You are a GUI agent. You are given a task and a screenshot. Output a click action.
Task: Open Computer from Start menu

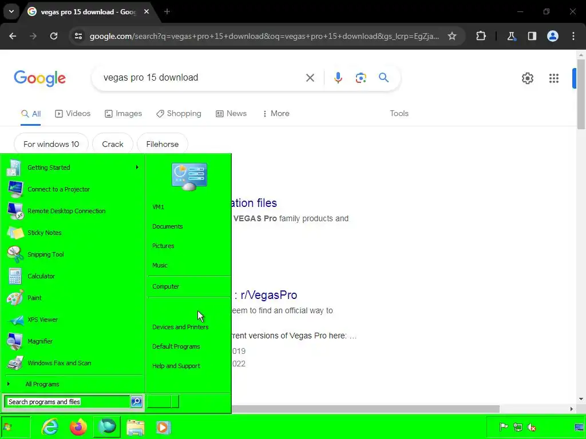[165, 286]
